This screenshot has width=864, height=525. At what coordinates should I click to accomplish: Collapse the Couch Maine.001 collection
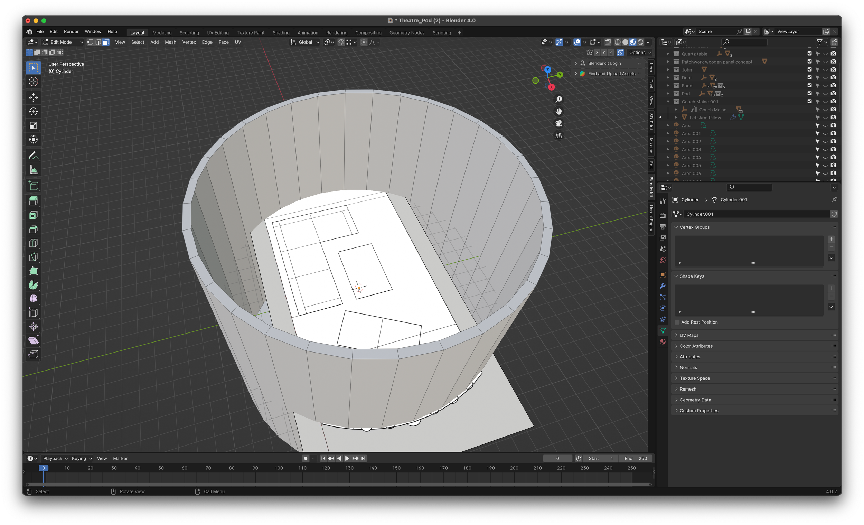point(668,102)
